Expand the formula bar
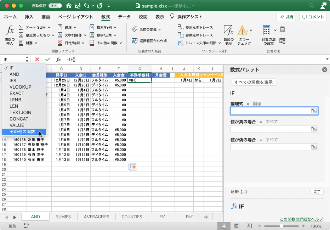The height and width of the screenshot is (230, 330). (x=327, y=59)
